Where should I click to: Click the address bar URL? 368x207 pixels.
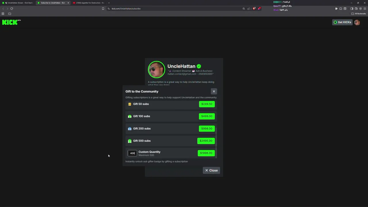coord(126,9)
